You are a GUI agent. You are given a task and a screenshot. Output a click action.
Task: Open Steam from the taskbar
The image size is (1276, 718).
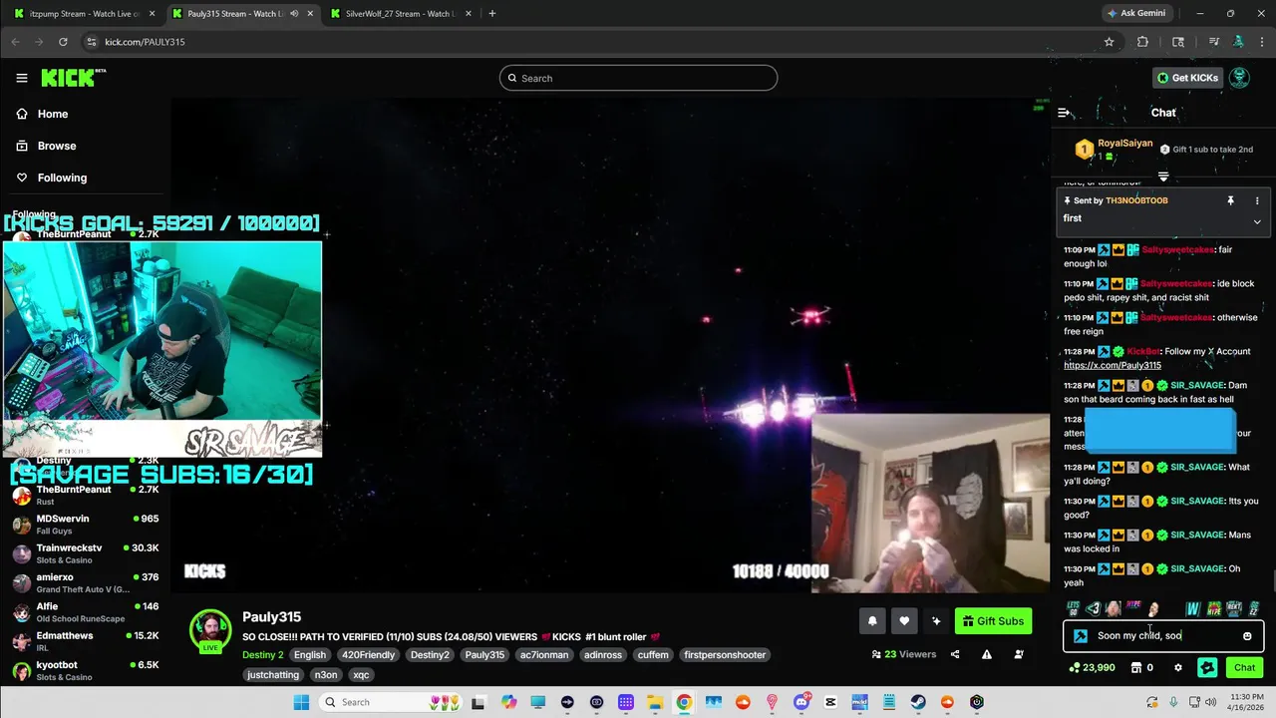918,702
